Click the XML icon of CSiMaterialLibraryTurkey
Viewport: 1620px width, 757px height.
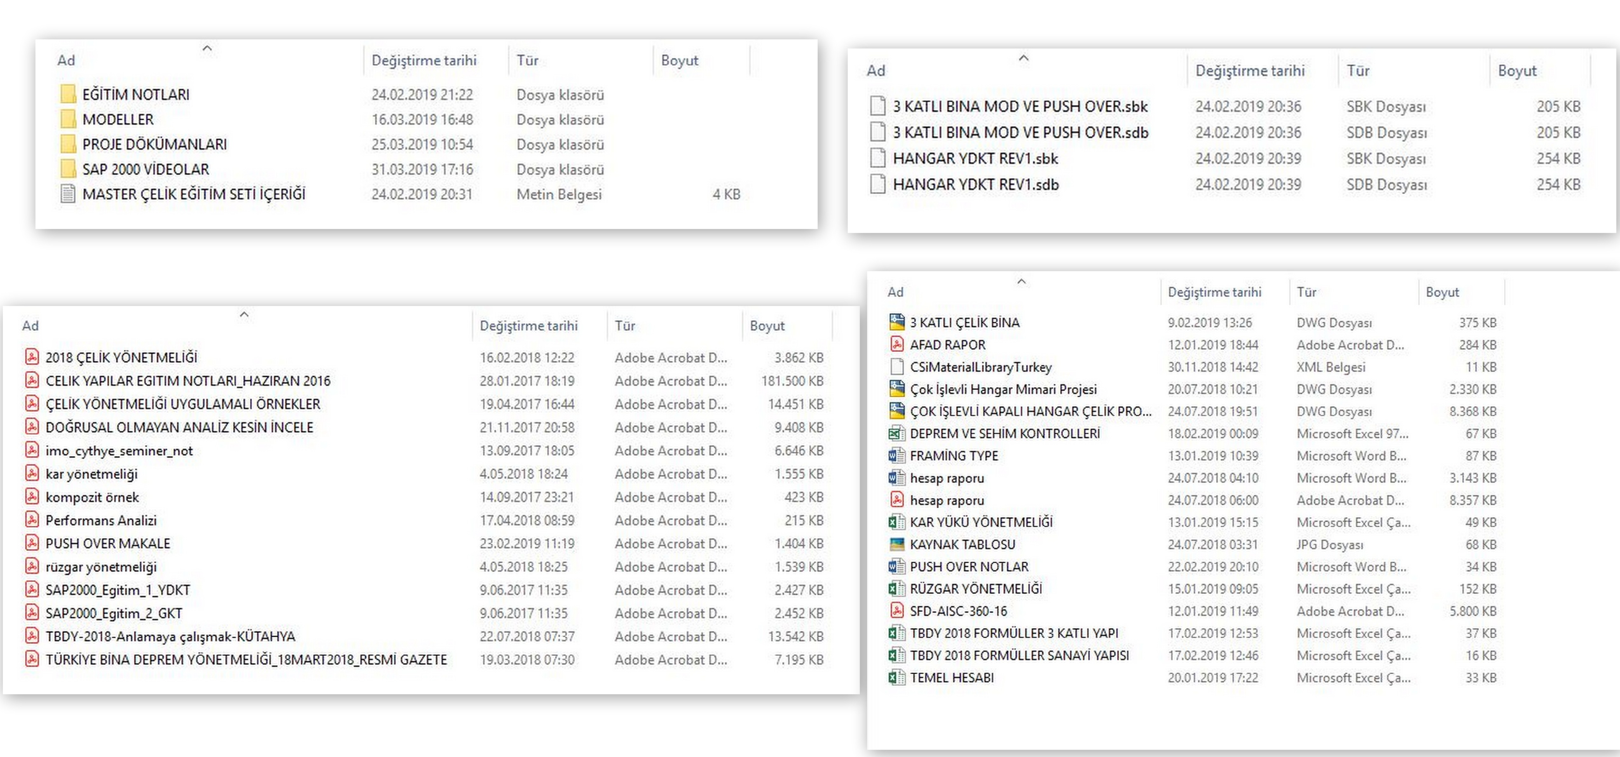click(x=897, y=366)
